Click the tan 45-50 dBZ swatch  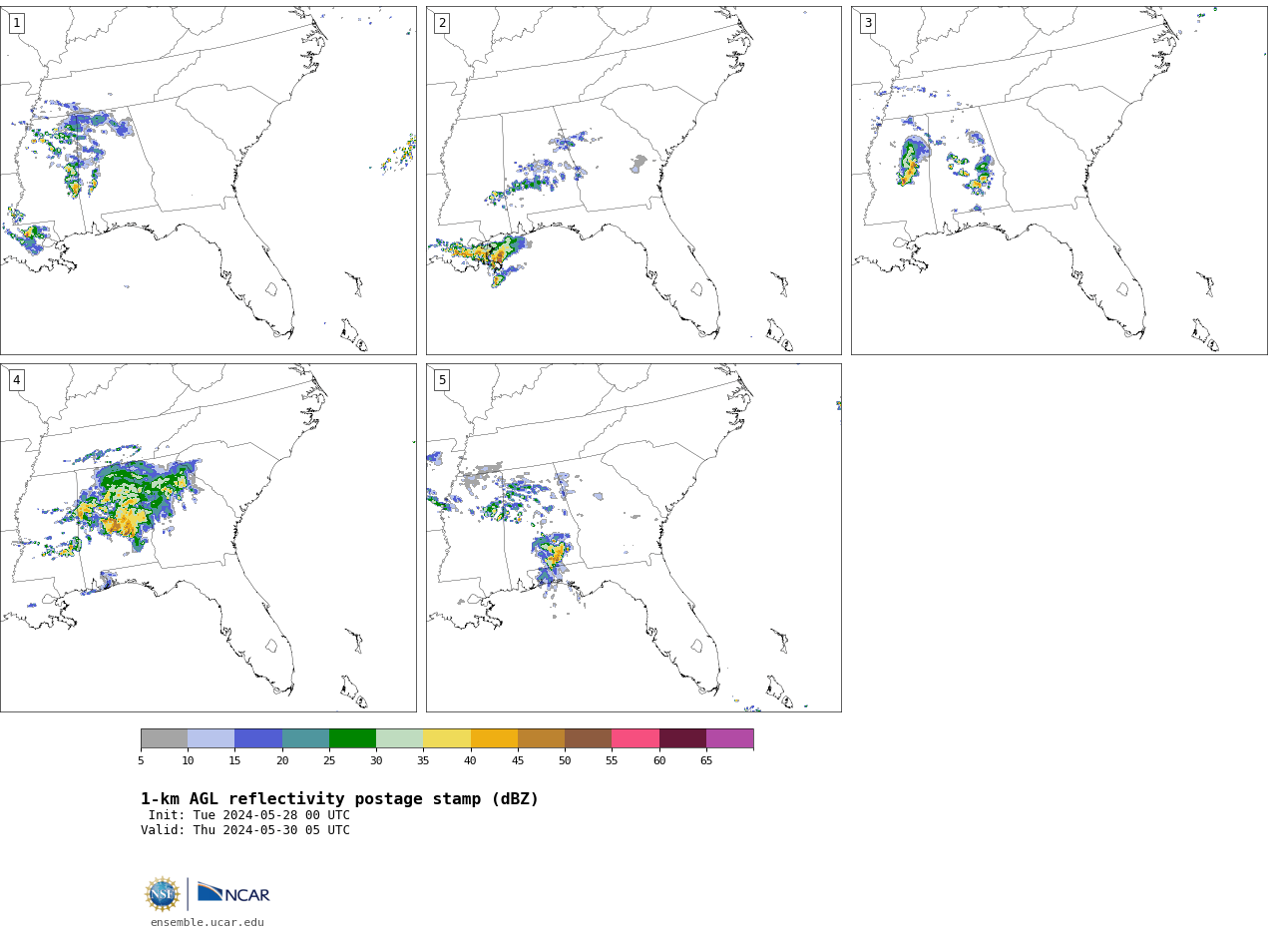tap(541, 738)
